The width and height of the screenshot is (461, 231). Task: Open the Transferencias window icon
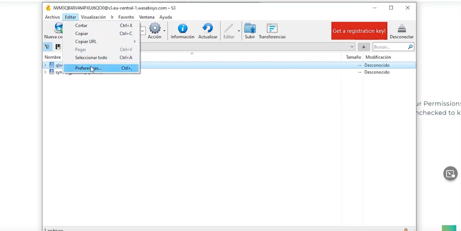click(x=272, y=28)
